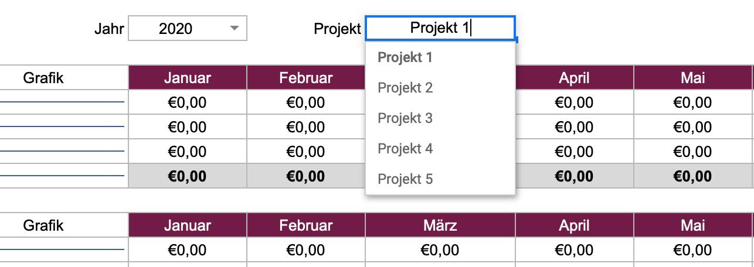Click the bold Mai total cell
The height and width of the screenshot is (267, 754).
point(692,176)
